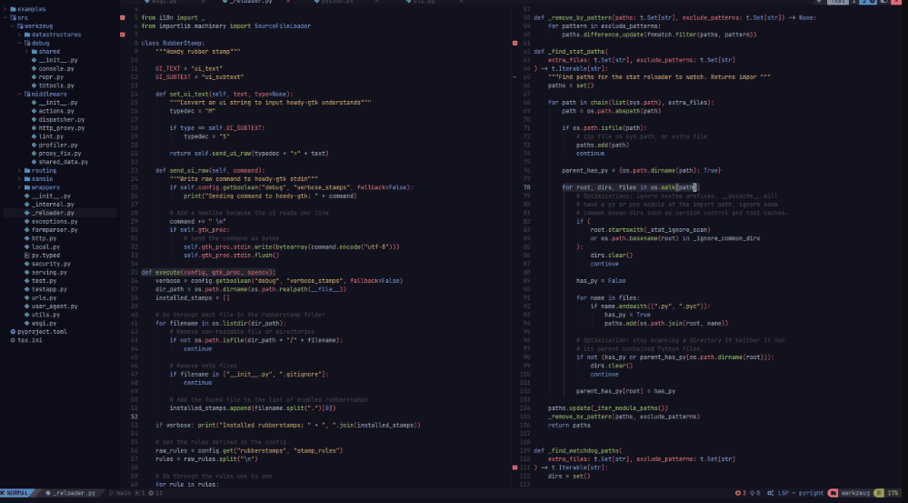Click the red error sign beside line 7
This screenshot has width=908, height=503.
coord(122,35)
